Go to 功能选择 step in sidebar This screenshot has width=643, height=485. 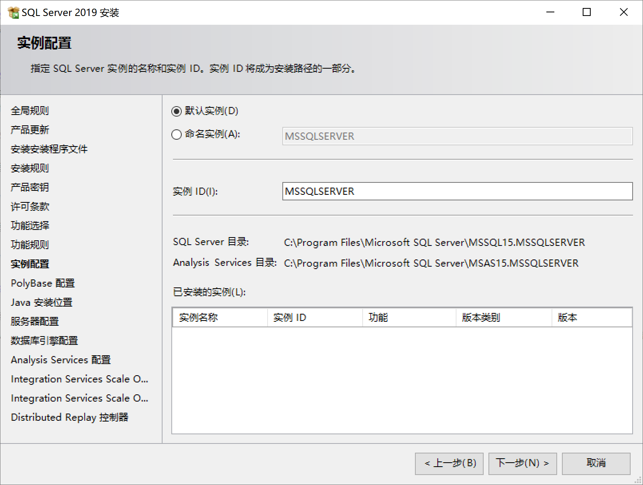point(30,226)
